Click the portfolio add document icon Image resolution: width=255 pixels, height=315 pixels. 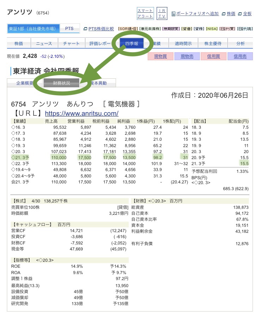pyautogui.click(x=174, y=14)
